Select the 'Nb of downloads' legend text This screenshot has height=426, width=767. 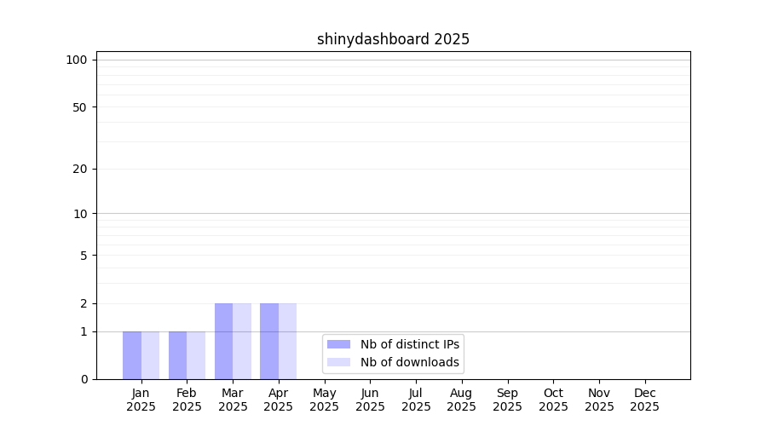click(409, 362)
